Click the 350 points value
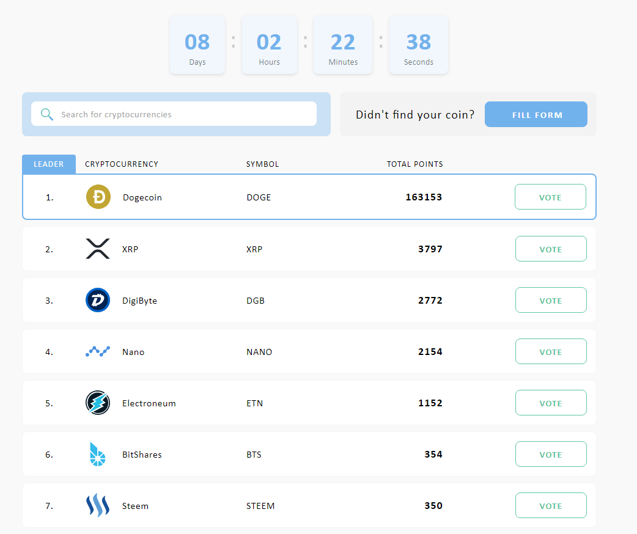The width and height of the screenshot is (637, 534). [433, 505]
